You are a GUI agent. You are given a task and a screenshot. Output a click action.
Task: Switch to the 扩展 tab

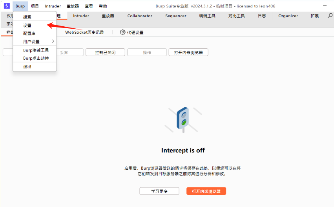point(315,16)
